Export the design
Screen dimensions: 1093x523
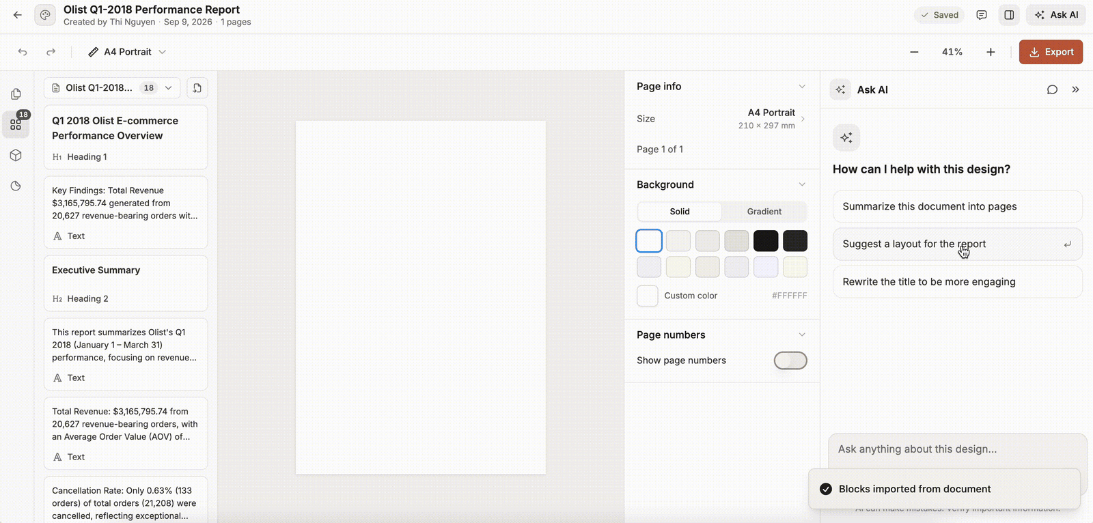pos(1051,52)
